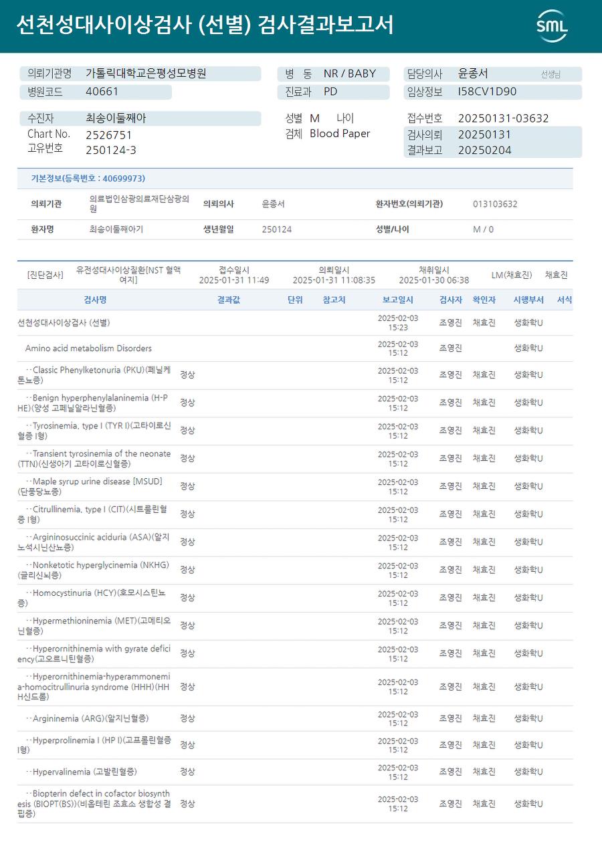The height and width of the screenshot is (850, 602).
Task: Click the 진단검사 label in test header
Action: (x=45, y=275)
